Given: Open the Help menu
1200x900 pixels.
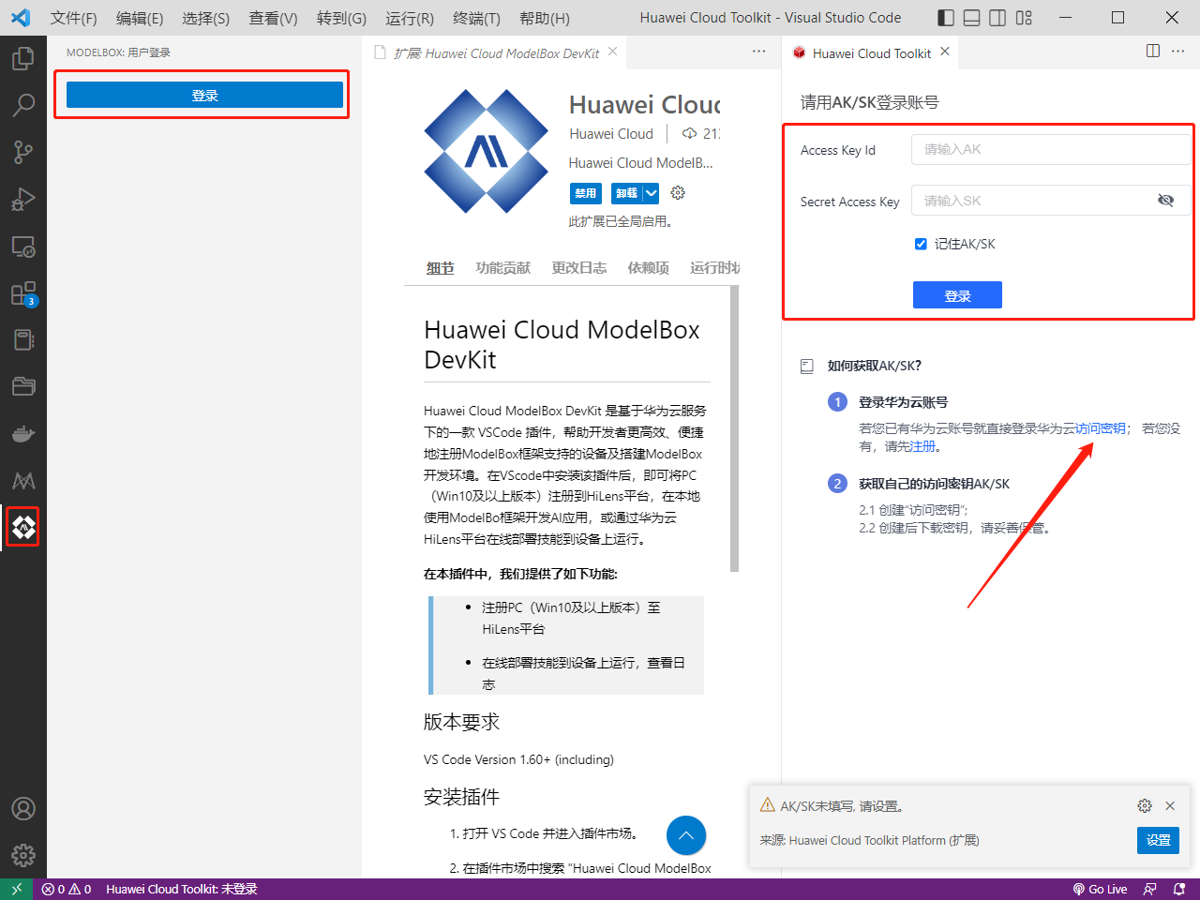Looking at the screenshot, I should point(544,18).
